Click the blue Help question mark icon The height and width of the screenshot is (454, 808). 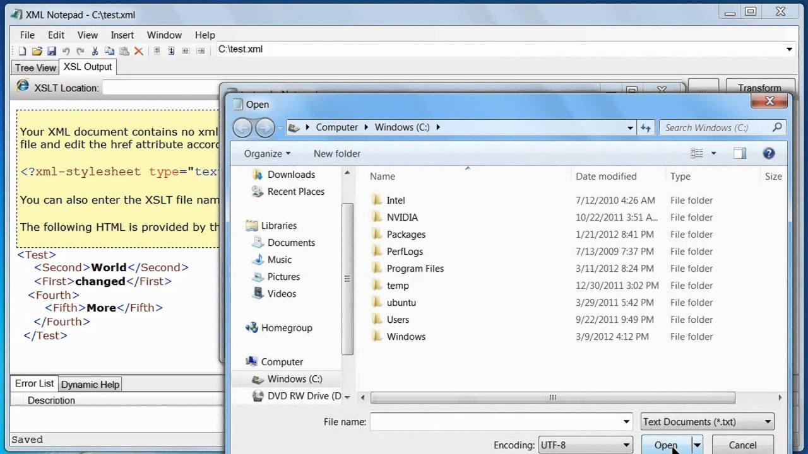click(768, 153)
